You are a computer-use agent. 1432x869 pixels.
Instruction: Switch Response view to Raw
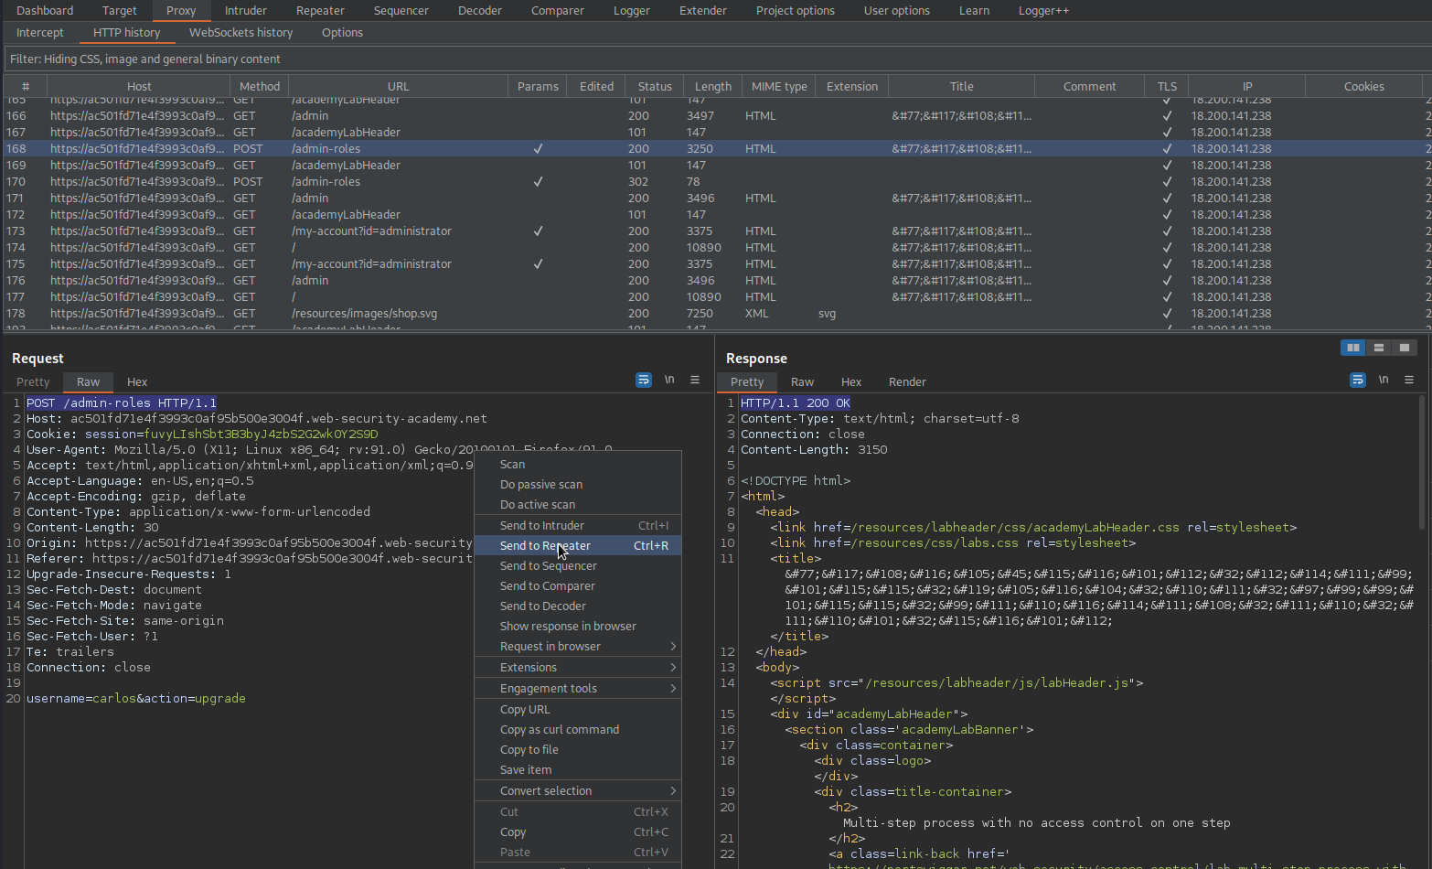(x=803, y=382)
